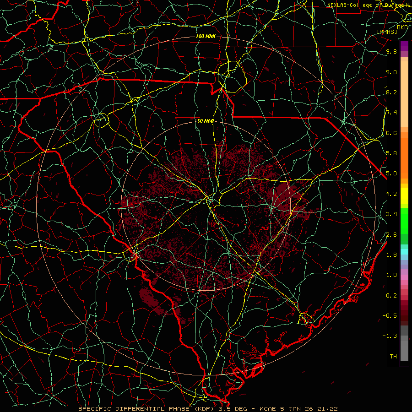This screenshot has width=412, height=412.
Task: Click the '9.0' value on the color scale
Action: click(391, 72)
